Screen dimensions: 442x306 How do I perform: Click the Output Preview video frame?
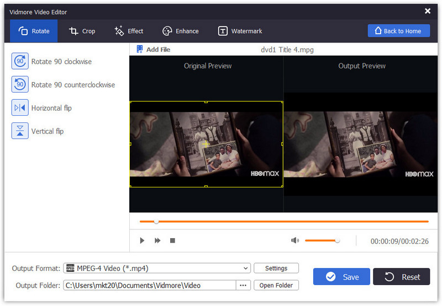pyautogui.click(x=361, y=144)
